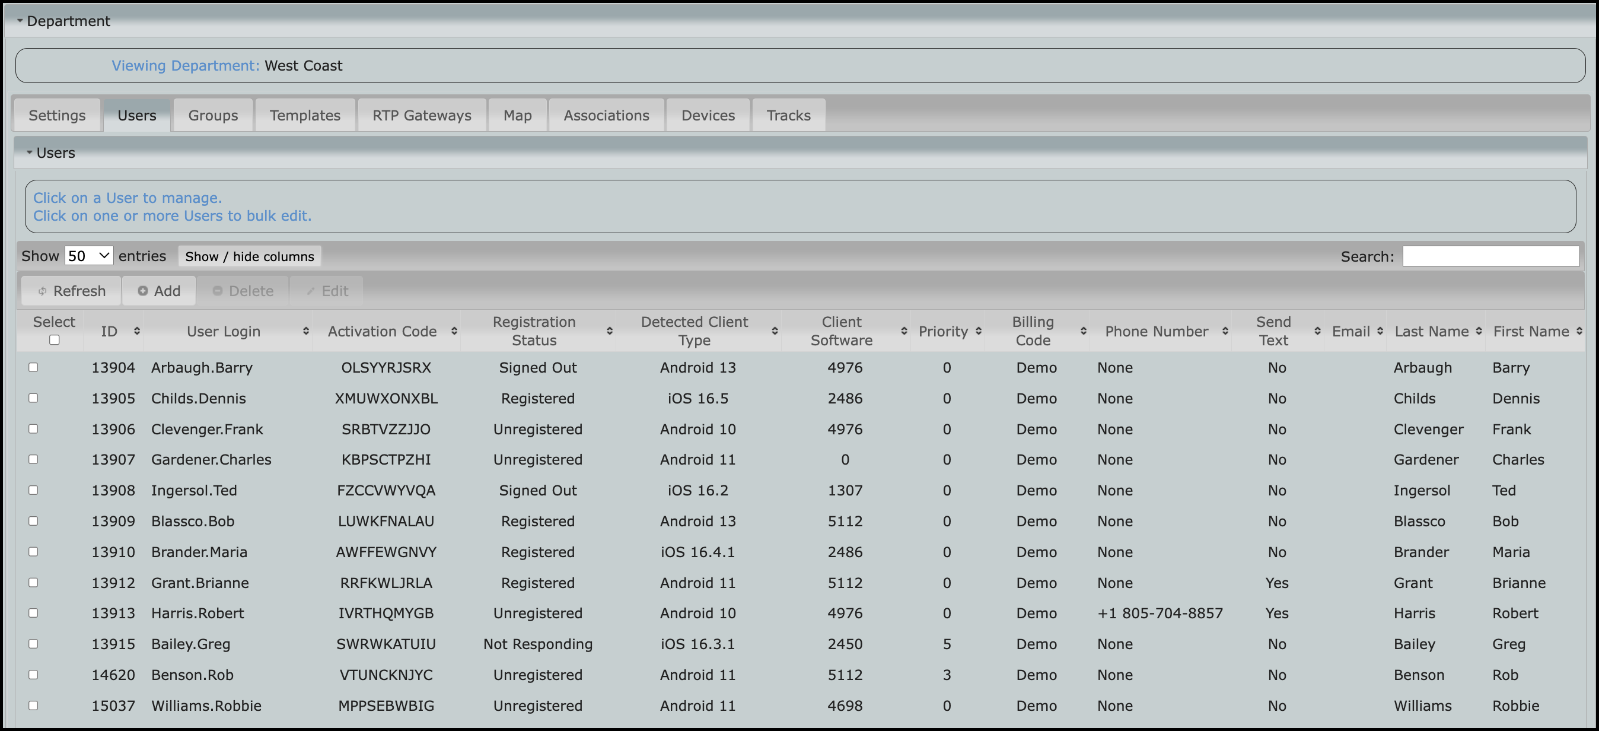Viewport: 1599px width, 731px height.
Task: Switch to the Settings tab
Action: [x=57, y=116]
